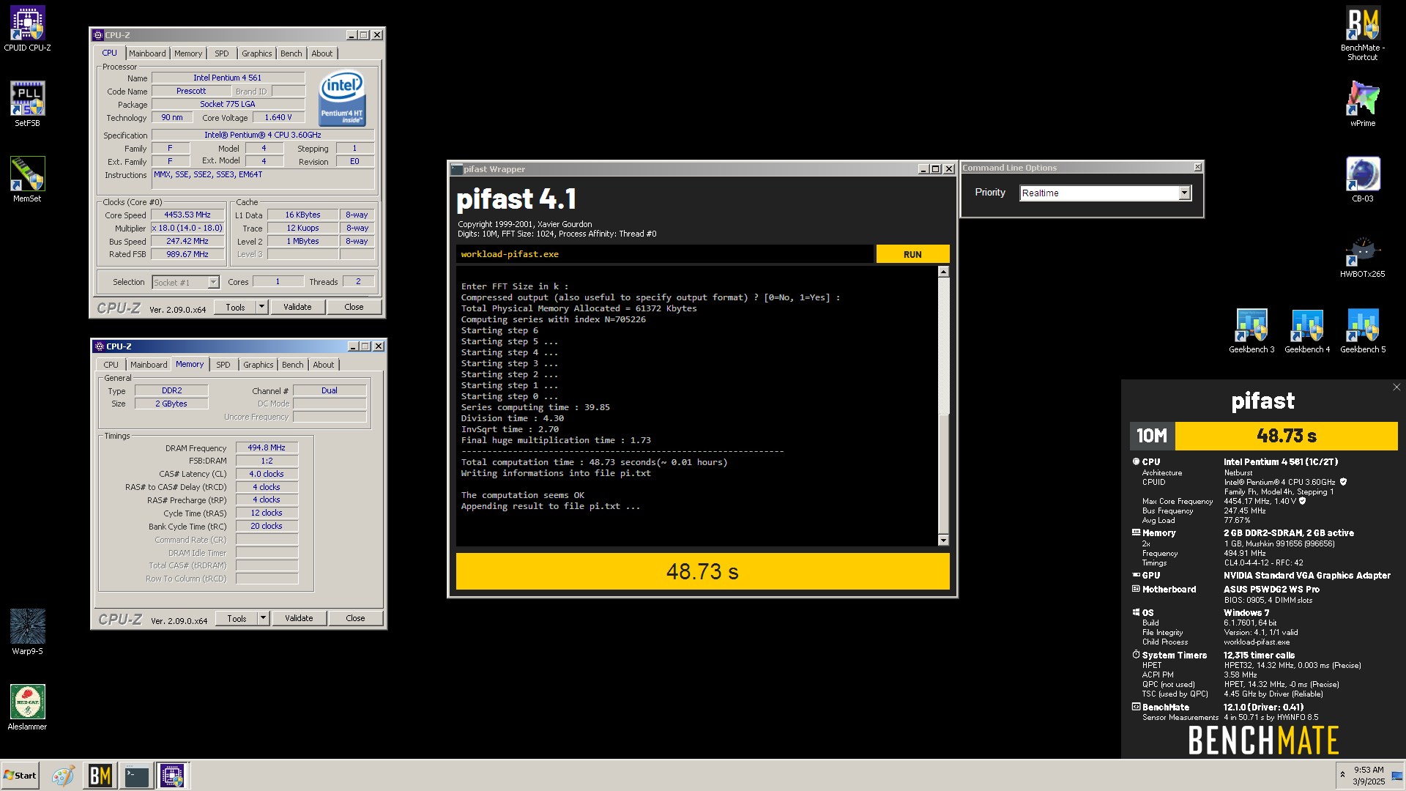The width and height of the screenshot is (1406, 791).
Task: Select SPD tab in top CPU-Z window
Action: point(222,53)
